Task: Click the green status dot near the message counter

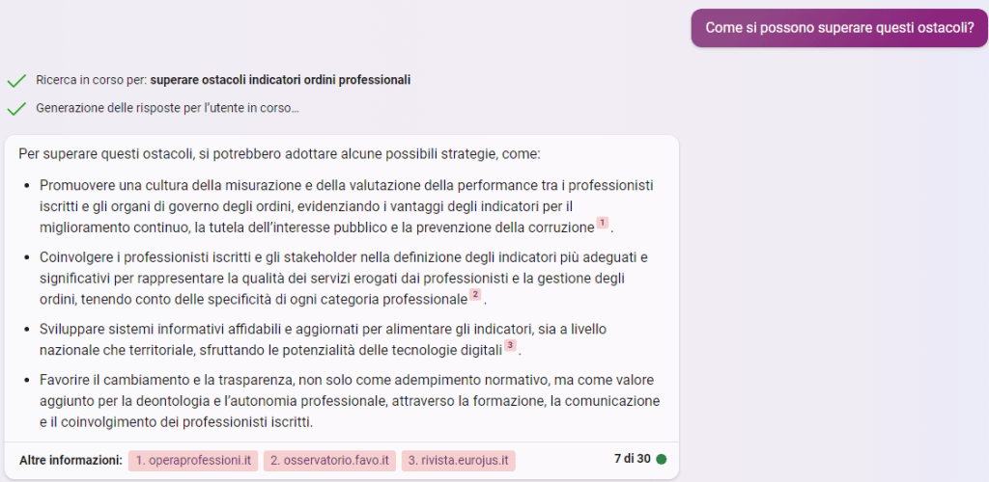Action: tap(662, 459)
